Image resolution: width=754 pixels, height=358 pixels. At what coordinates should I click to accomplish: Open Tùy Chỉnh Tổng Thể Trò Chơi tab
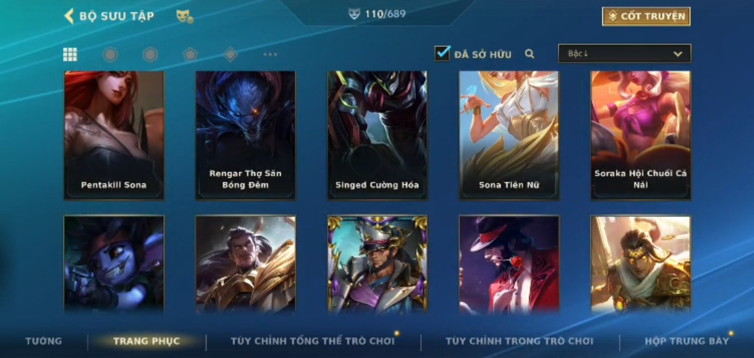(x=313, y=341)
